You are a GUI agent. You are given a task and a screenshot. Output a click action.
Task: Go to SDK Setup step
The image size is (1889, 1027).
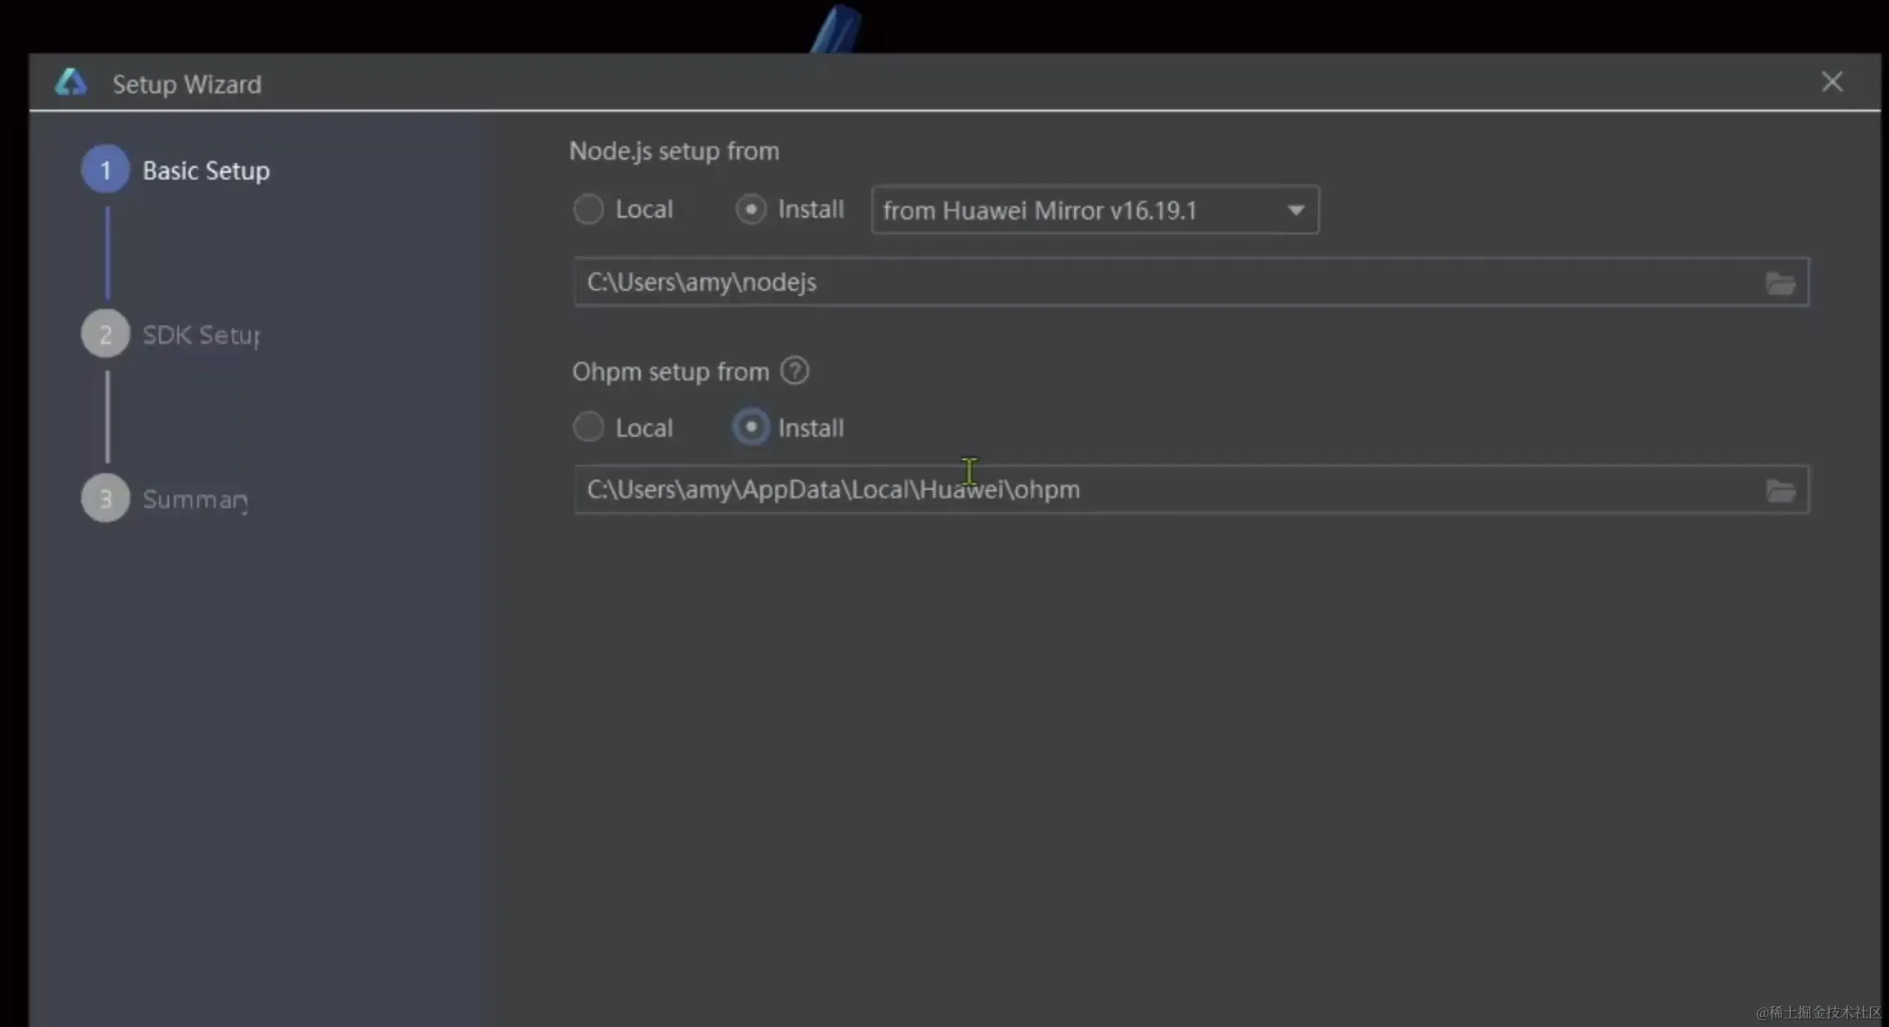201,335
